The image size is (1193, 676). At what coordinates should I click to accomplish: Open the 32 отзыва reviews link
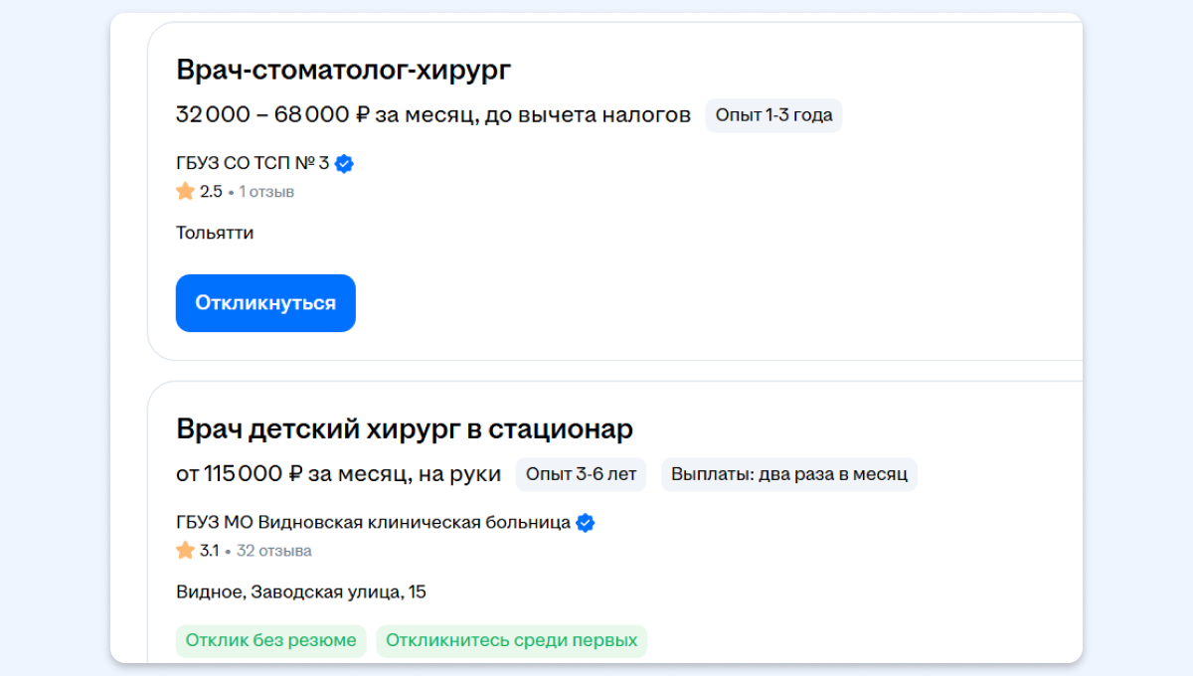pos(273,551)
